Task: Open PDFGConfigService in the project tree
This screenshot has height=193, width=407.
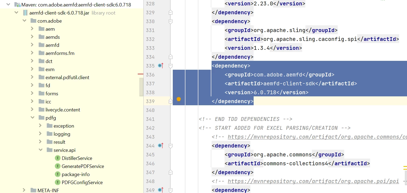Action: 82,182
